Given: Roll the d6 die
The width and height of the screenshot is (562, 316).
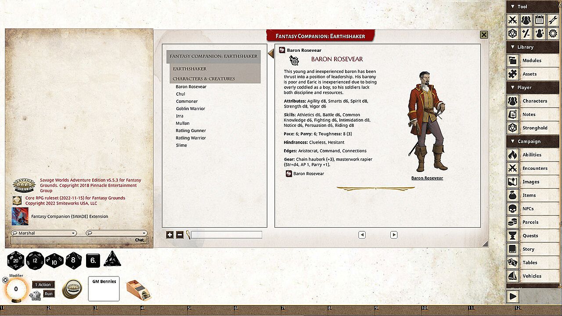Looking at the screenshot, I should tap(93, 260).
